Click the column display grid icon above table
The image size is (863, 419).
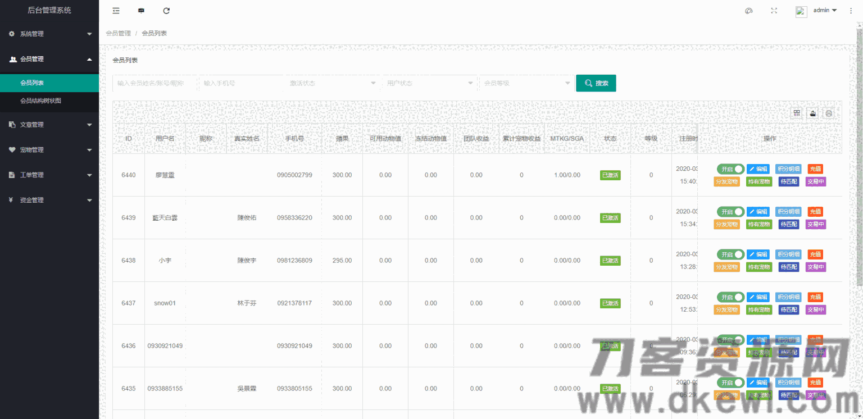(x=797, y=112)
